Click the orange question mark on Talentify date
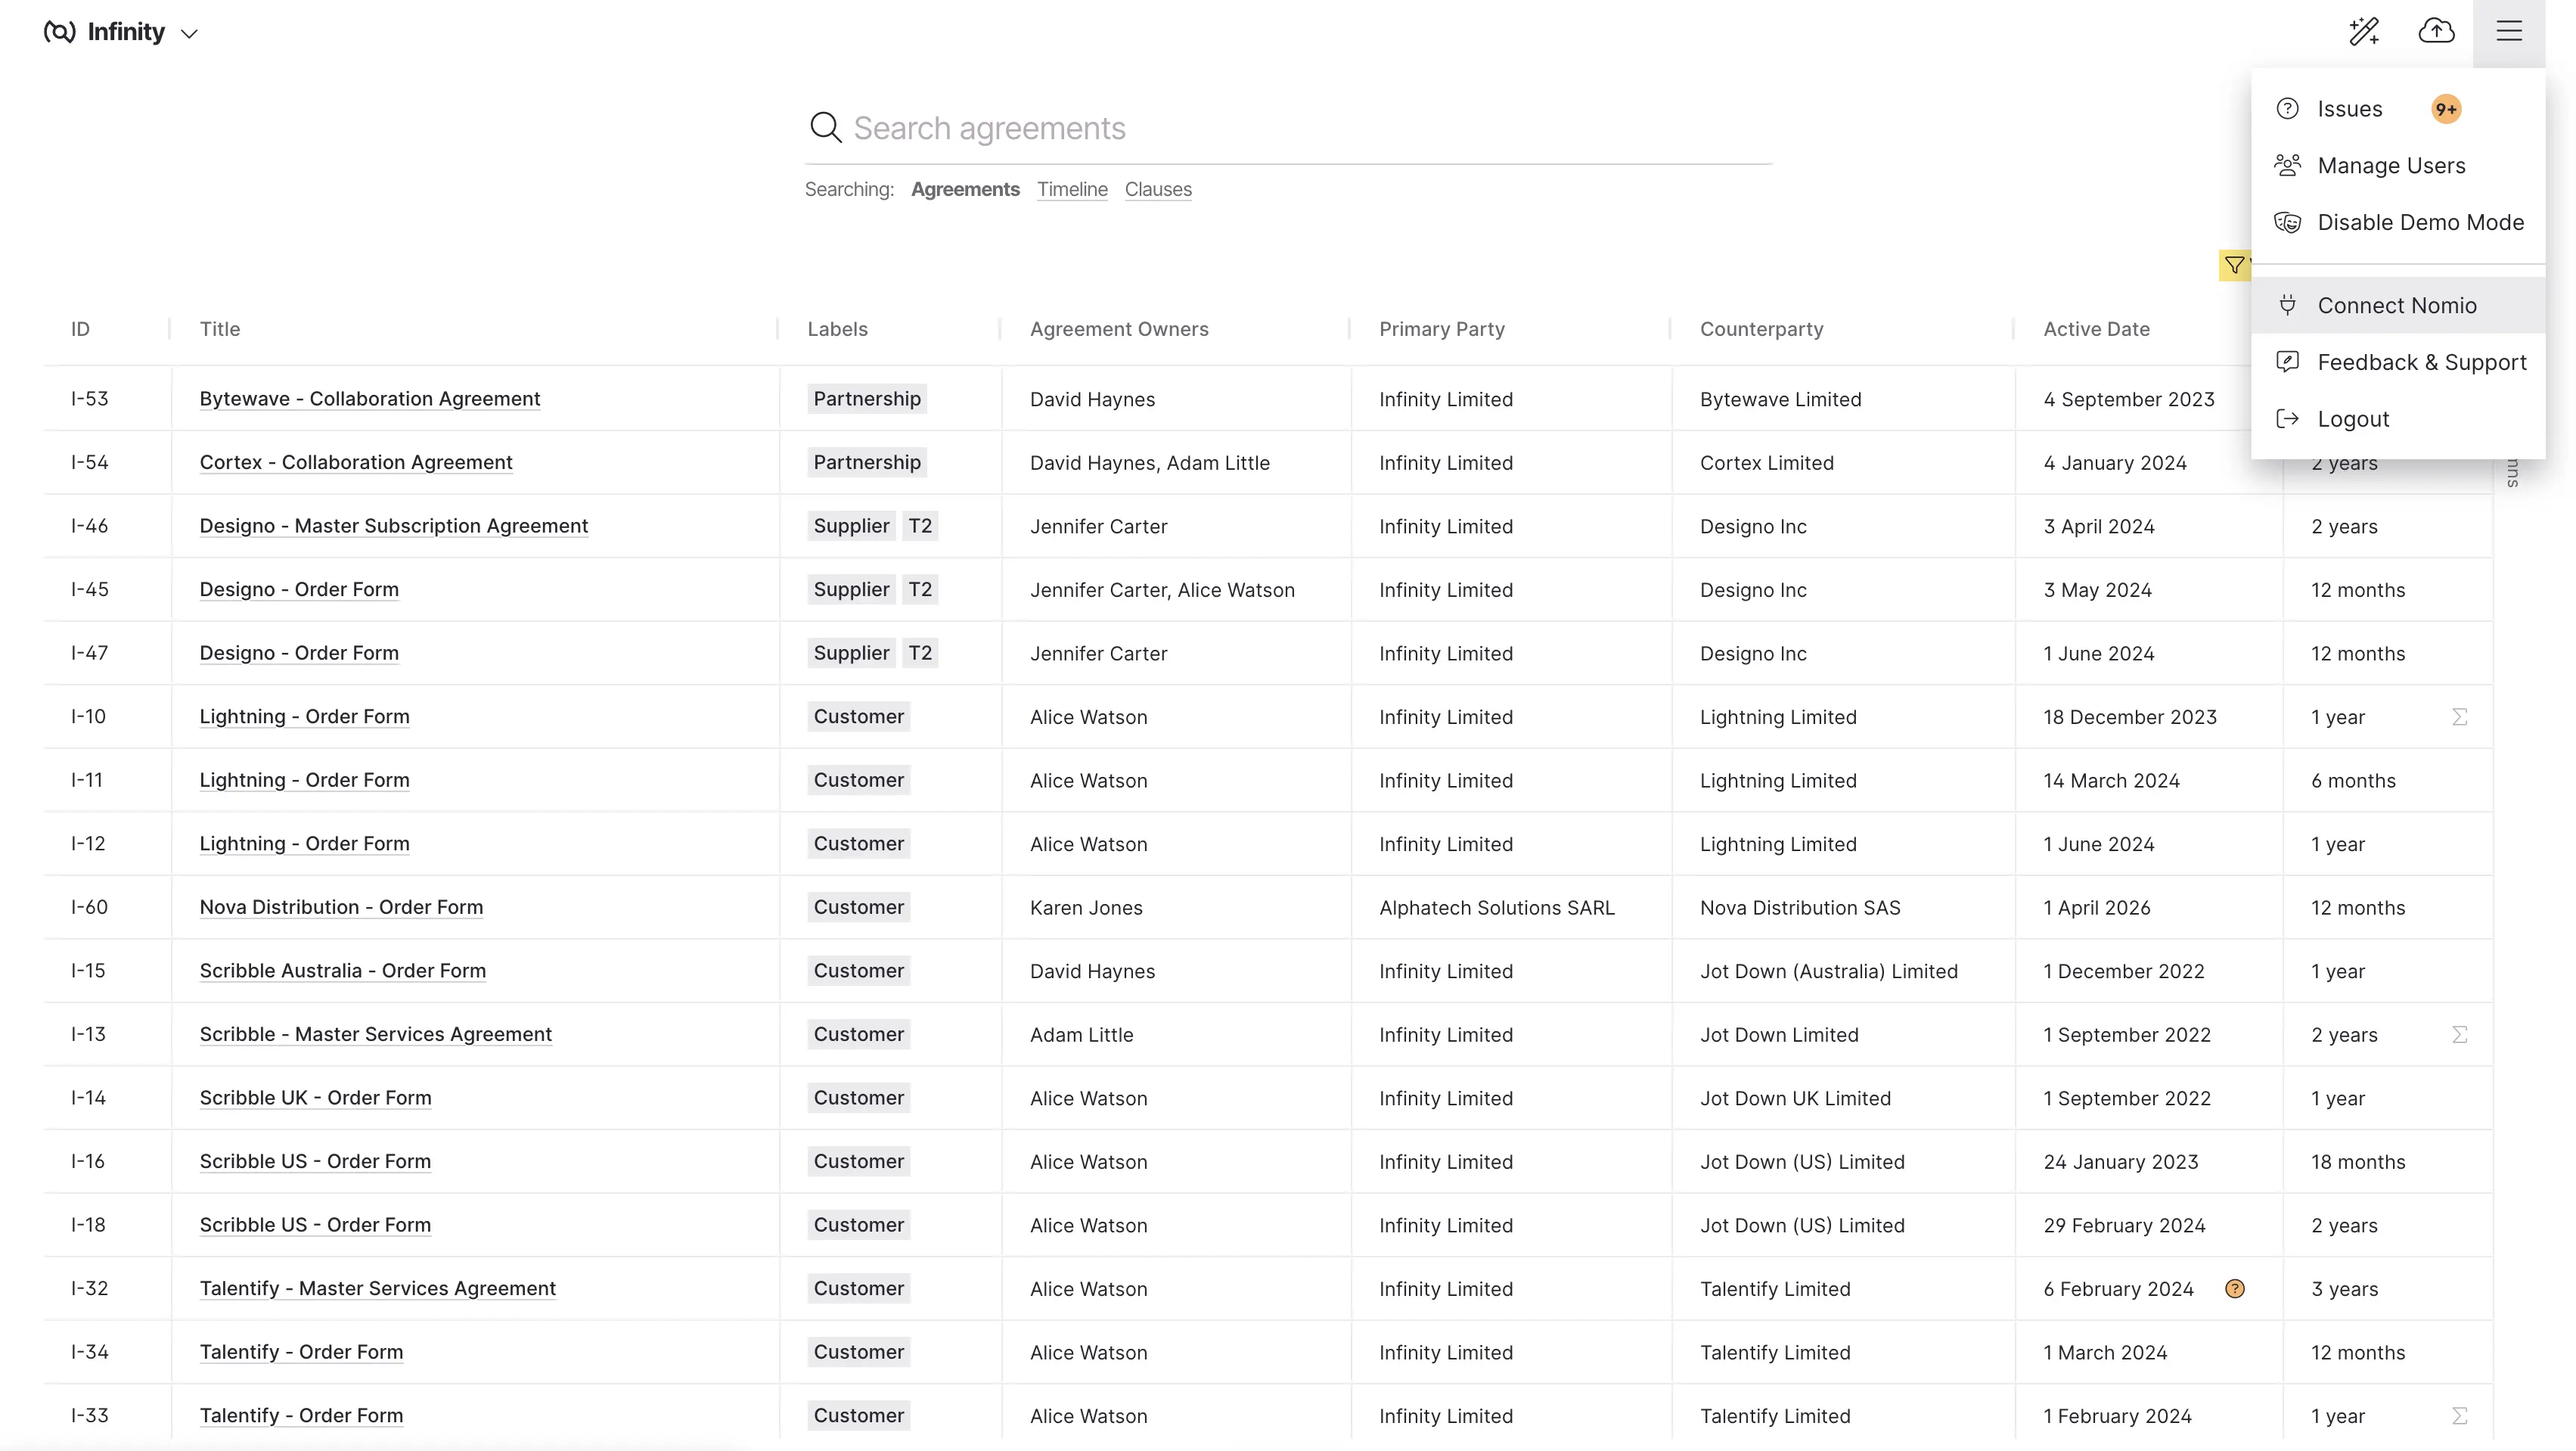 point(2235,1289)
